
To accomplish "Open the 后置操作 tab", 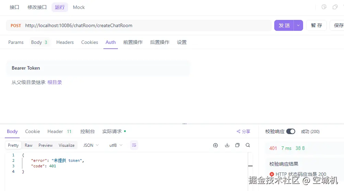I will tap(160, 42).
